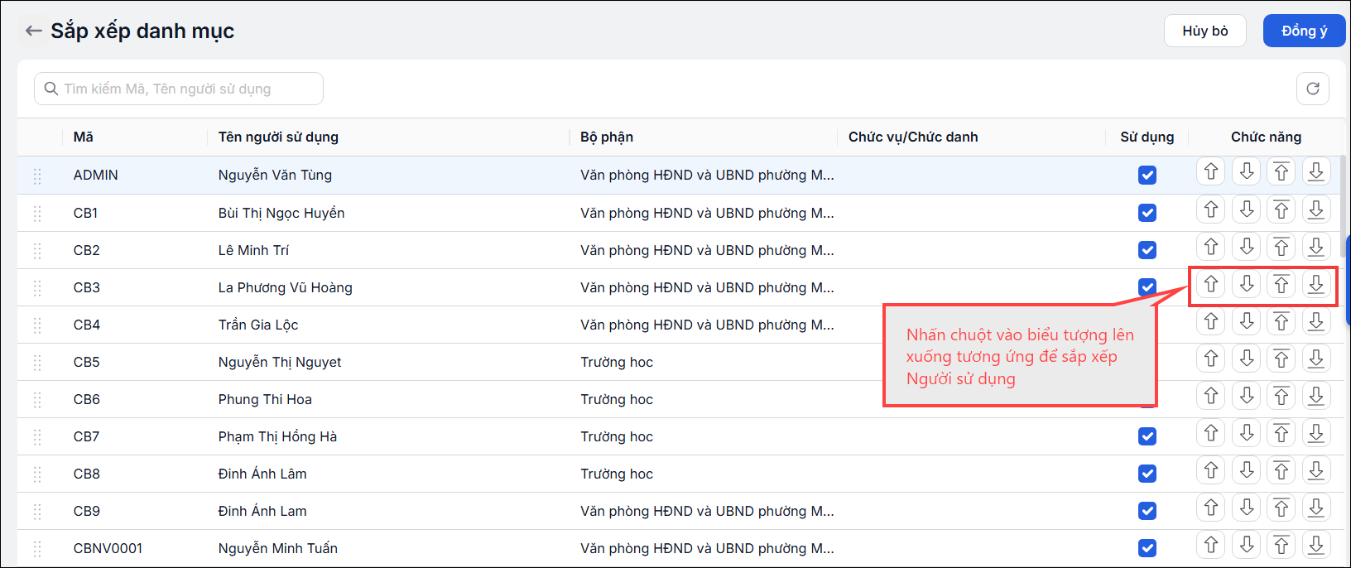Select the name Đinh Ánh Lâm
The height and width of the screenshot is (568, 1351).
[x=262, y=474]
